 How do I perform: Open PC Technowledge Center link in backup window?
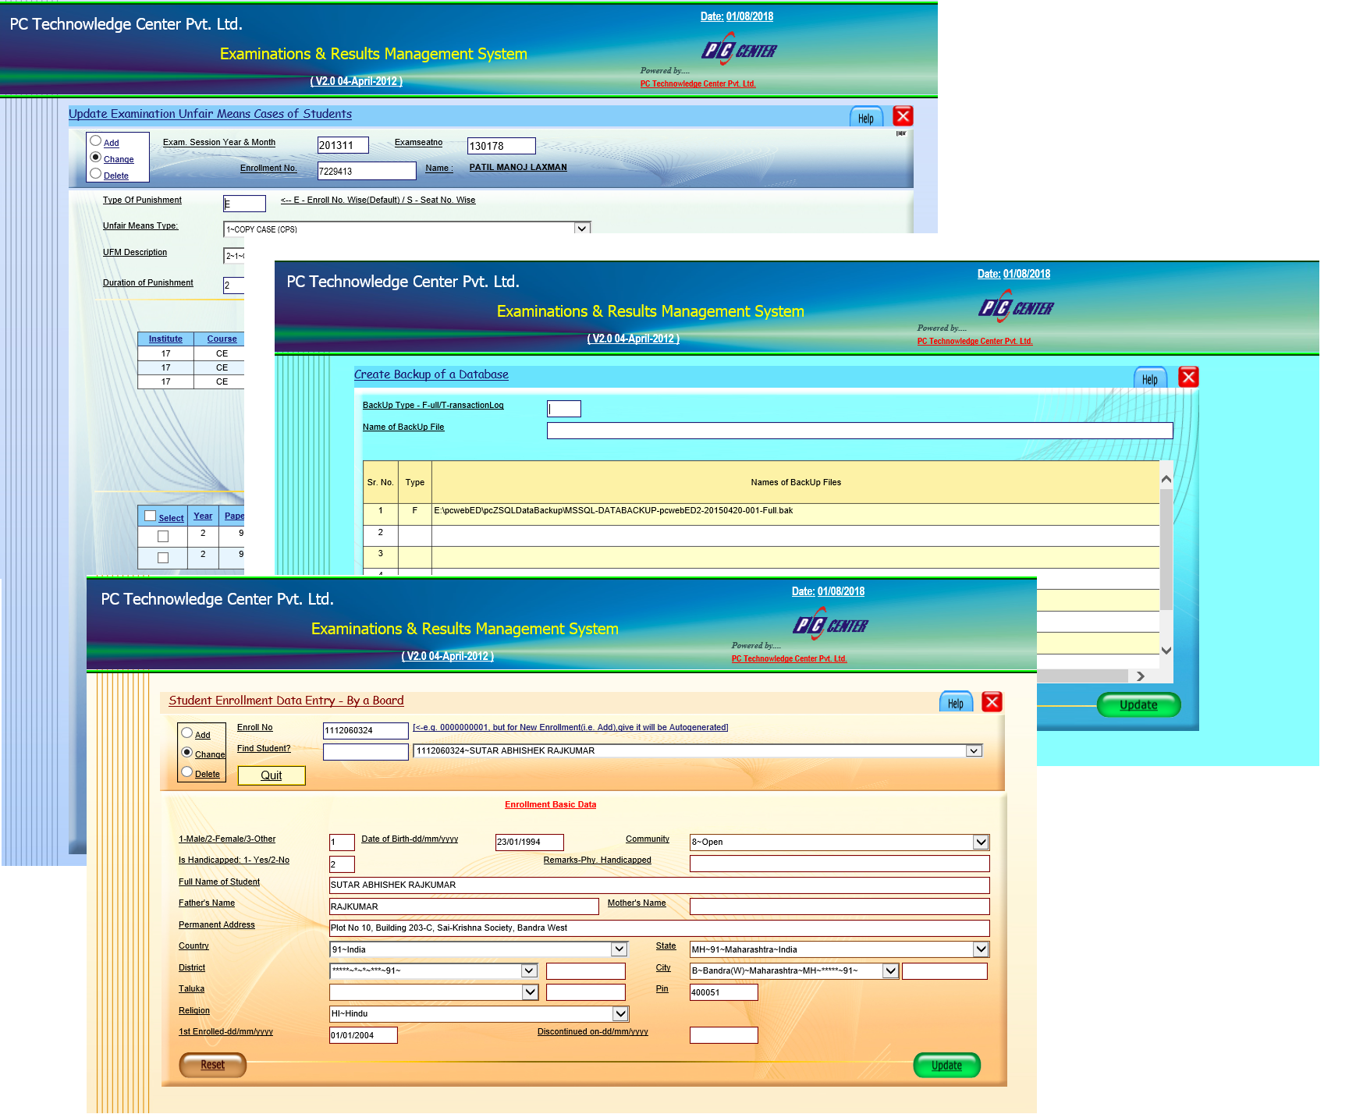click(x=974, y=341)
